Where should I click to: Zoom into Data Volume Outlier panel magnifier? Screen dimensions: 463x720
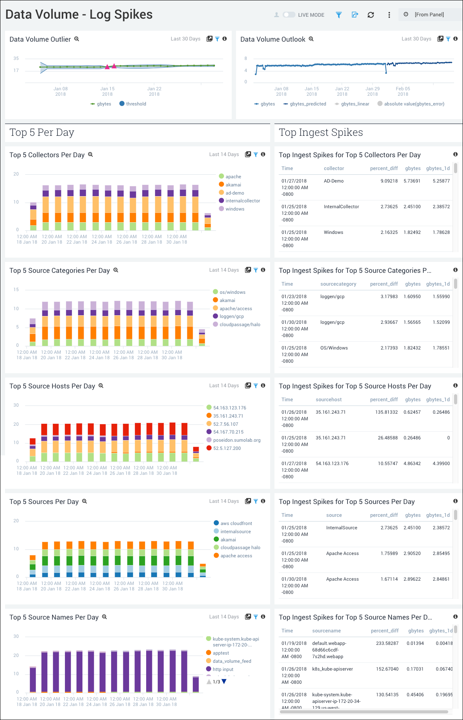point(77,39)
